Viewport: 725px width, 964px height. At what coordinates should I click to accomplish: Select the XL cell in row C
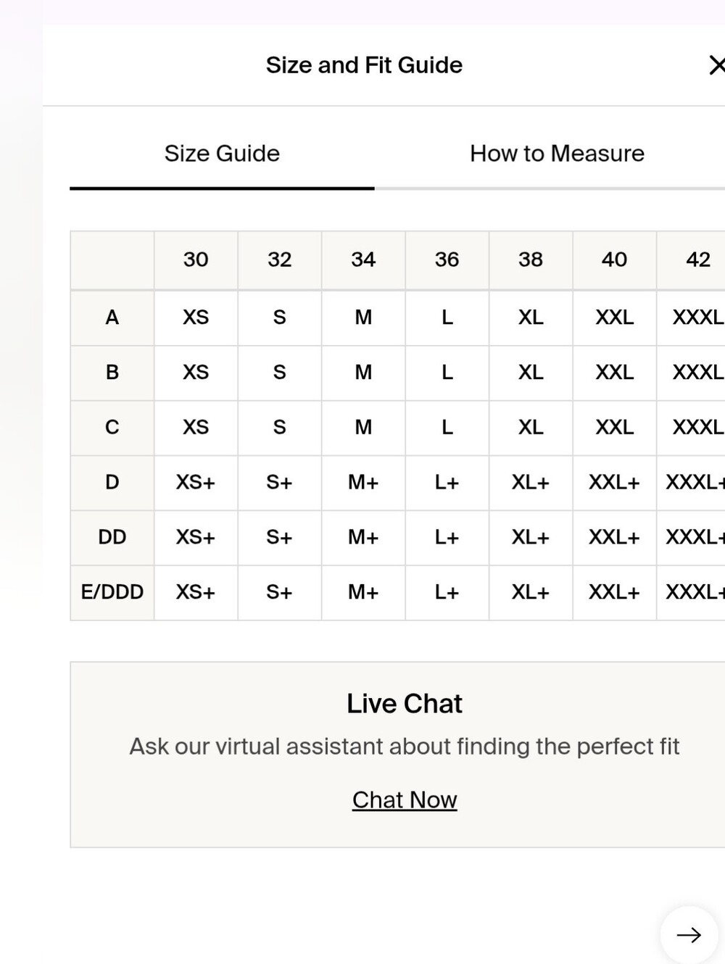click(x=531, y=427)
